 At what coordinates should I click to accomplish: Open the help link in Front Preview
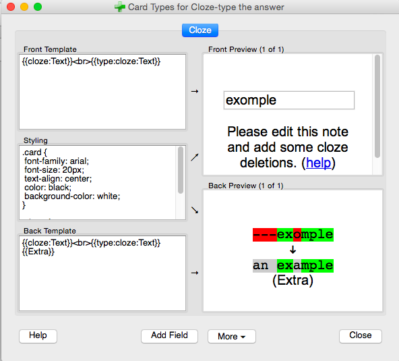click(318, 163)
